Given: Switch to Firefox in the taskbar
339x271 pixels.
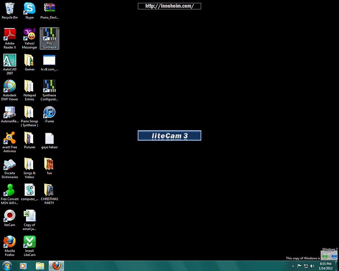Looking at the screenshot, I should pyautogui.click(x=56, y=266).
